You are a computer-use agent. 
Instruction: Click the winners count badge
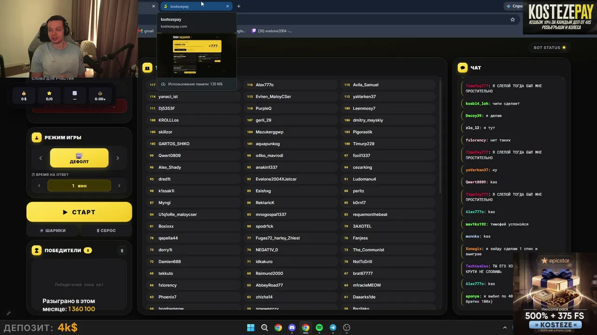[88, 250]
